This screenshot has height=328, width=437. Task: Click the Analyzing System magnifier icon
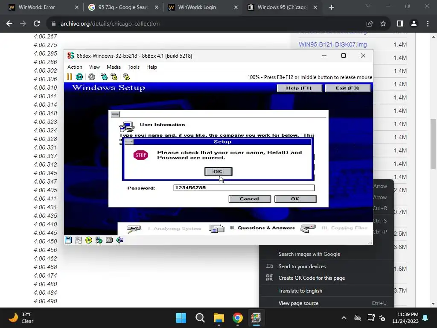tap(134, 229)
